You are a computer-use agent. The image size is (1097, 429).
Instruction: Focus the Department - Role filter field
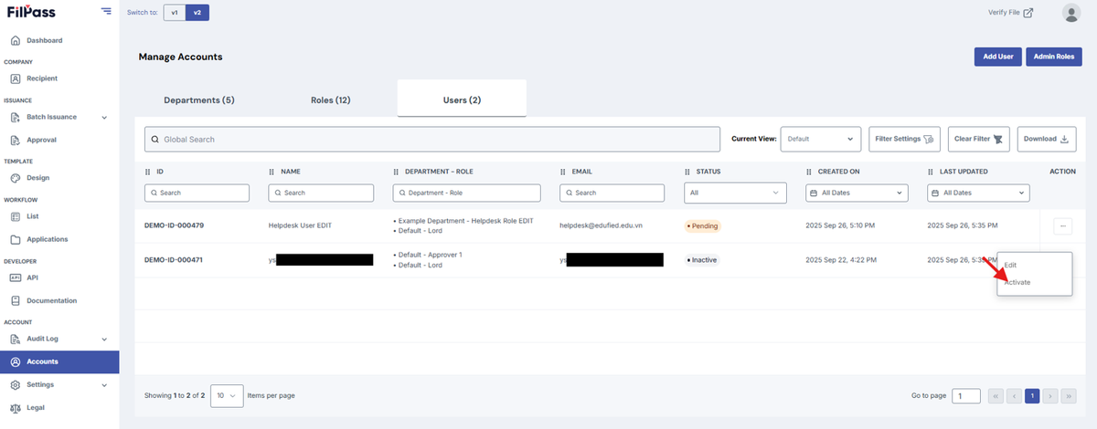point(466,193)
